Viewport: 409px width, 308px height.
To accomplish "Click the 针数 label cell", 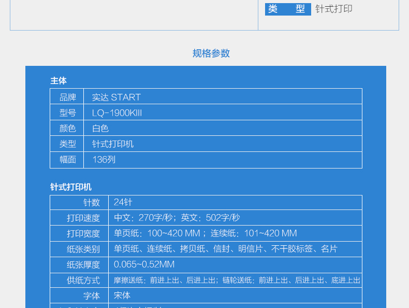I will point(92,203).
